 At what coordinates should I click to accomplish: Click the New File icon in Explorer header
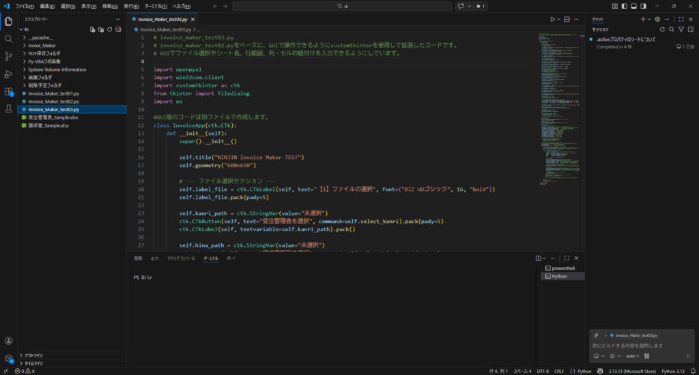click(93, 29)
